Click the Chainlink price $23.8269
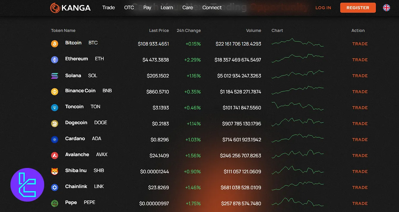Image resolution: width=399 pixels, height=212 pixels. 159,187
